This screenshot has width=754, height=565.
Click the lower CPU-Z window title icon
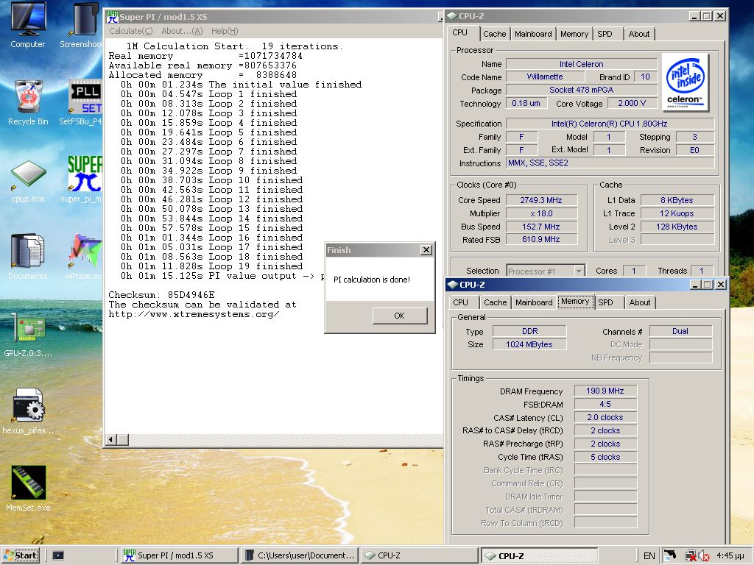pos(453,285)
